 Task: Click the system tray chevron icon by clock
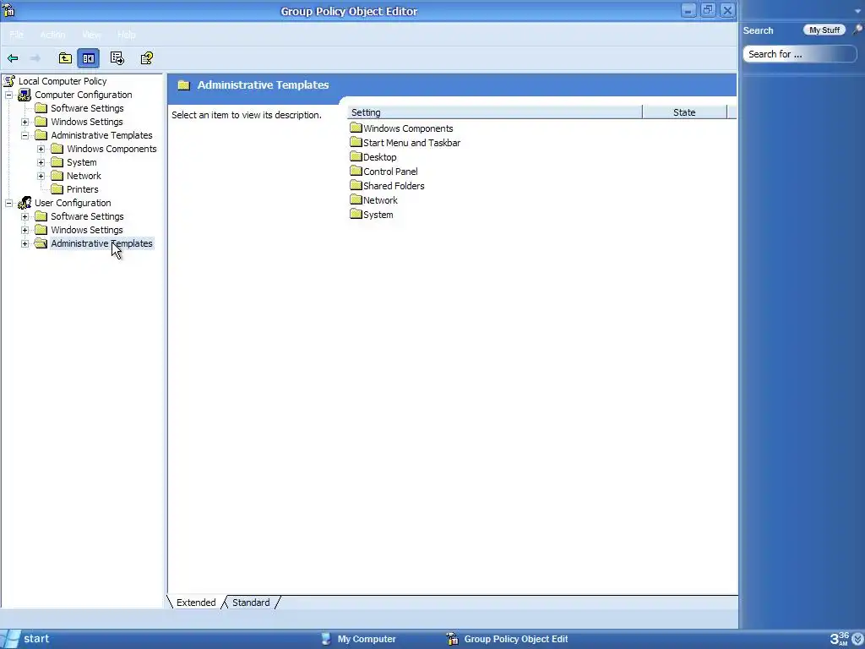[857, 639]
